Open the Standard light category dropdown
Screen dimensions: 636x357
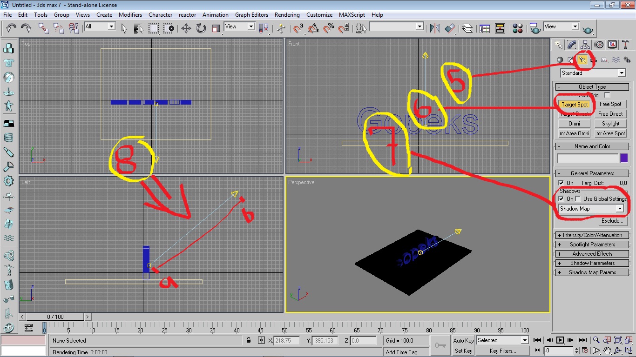(622, 73)
